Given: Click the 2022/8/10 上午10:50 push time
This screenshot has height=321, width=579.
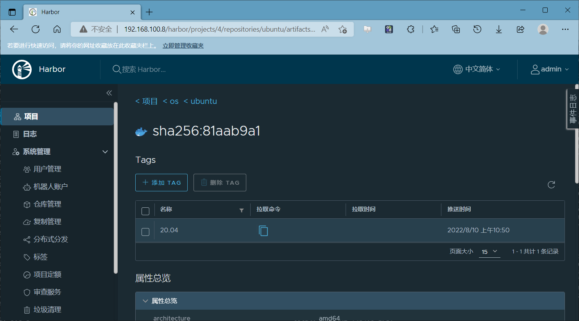Looking at the screenshot, I should click(479, 230).
